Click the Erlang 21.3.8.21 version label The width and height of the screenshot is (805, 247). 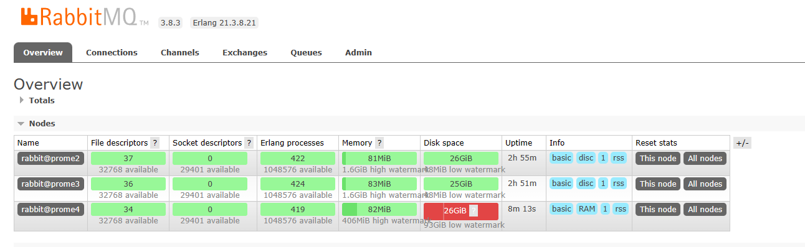tap(224, 22)
